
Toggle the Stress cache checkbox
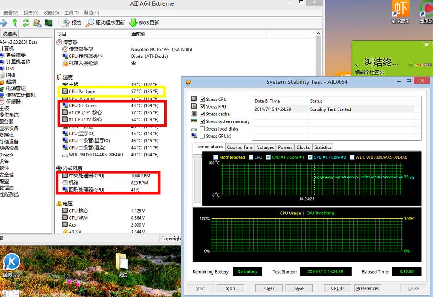click(202, 114)
